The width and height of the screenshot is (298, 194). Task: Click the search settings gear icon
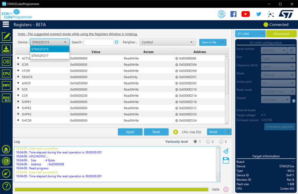click(117, 42)
